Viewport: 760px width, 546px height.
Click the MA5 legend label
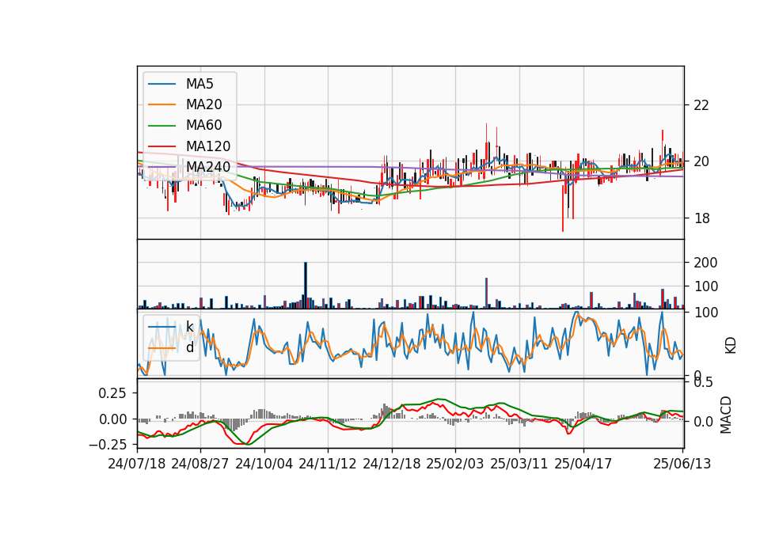pyautogui.click(x=199, y=84)
